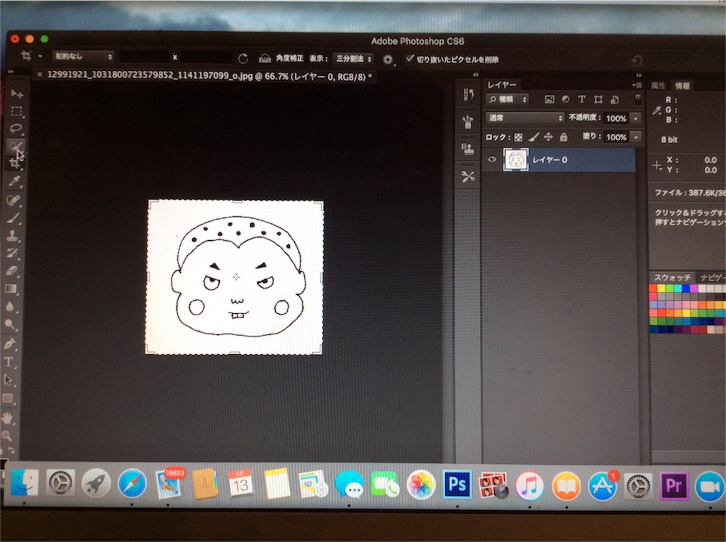
Task: Toggle lock all padlock icon
Action: [564, 137]
